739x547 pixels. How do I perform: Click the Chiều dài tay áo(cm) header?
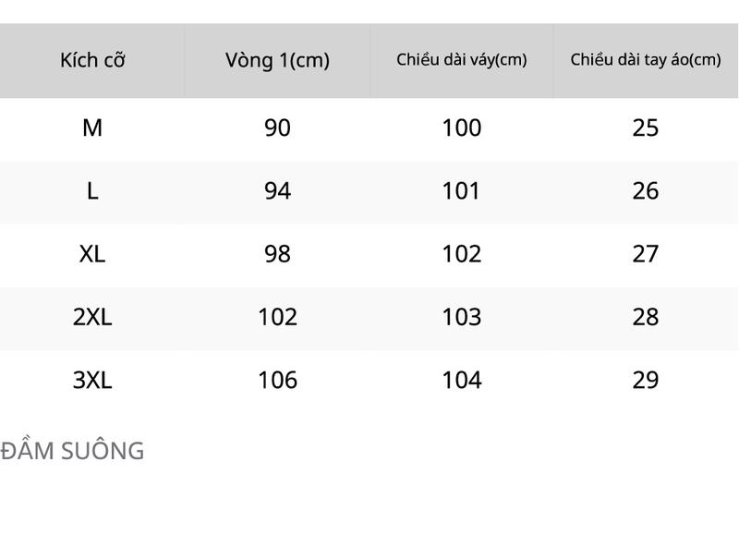645,60
